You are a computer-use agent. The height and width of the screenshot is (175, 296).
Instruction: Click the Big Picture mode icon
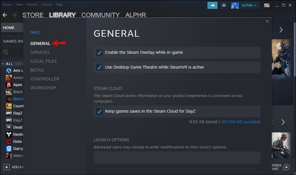(267, 5)
